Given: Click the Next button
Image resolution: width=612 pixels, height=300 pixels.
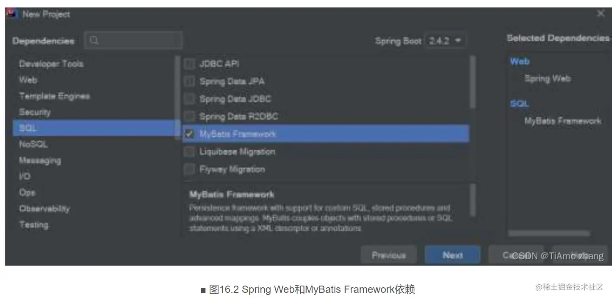Looking at the screenshot, I should 453,255.
